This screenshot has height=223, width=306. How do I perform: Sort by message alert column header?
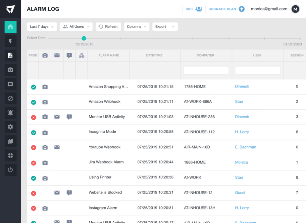click(69, 56)
